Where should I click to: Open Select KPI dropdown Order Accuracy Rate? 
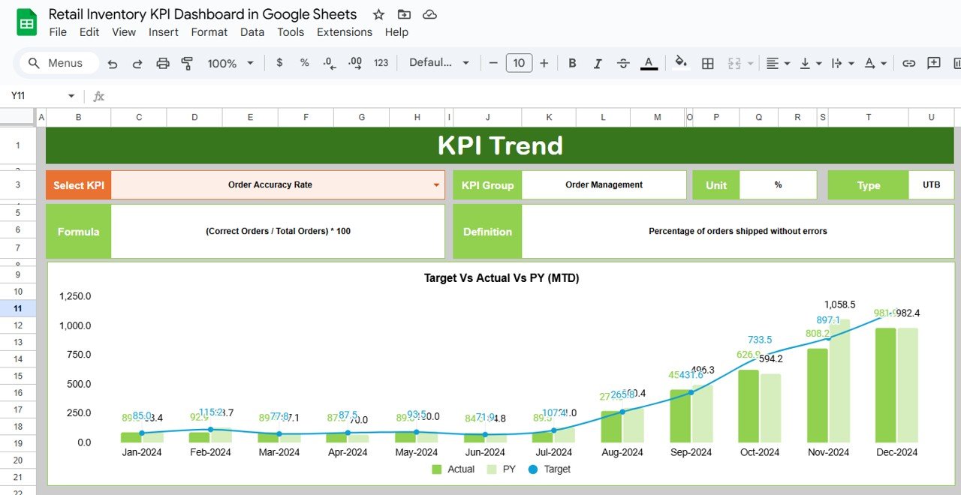pos(278,184)
